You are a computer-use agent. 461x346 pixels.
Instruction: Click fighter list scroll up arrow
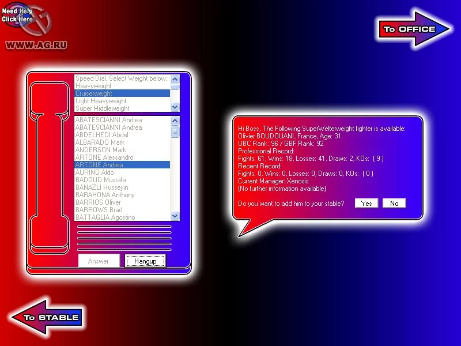[175, 121]
